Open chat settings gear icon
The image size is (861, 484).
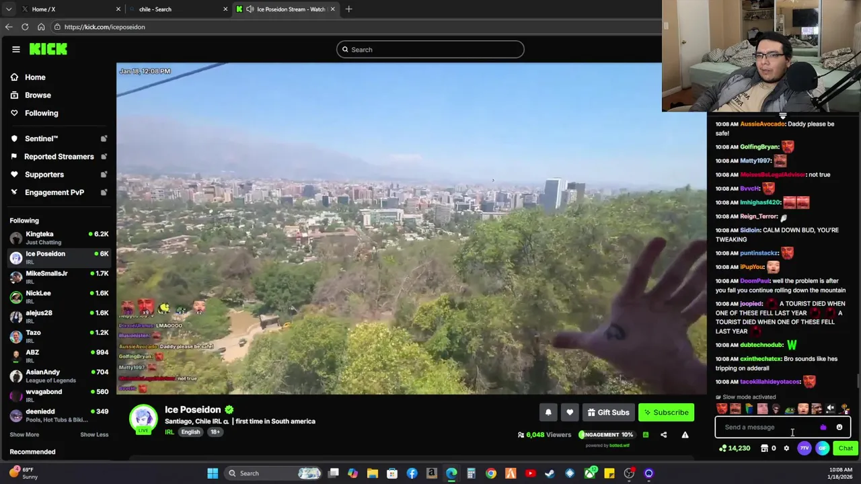(786, 448)
